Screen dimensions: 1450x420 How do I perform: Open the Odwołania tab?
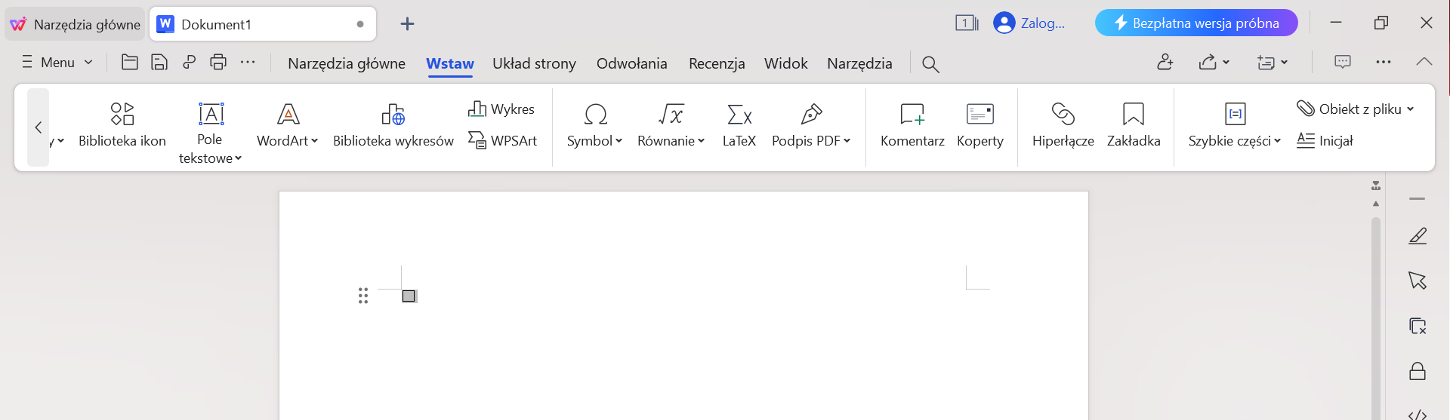click(x=632, y=63)
